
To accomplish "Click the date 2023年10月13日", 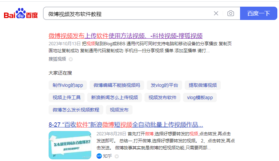I will coord(65,44).
